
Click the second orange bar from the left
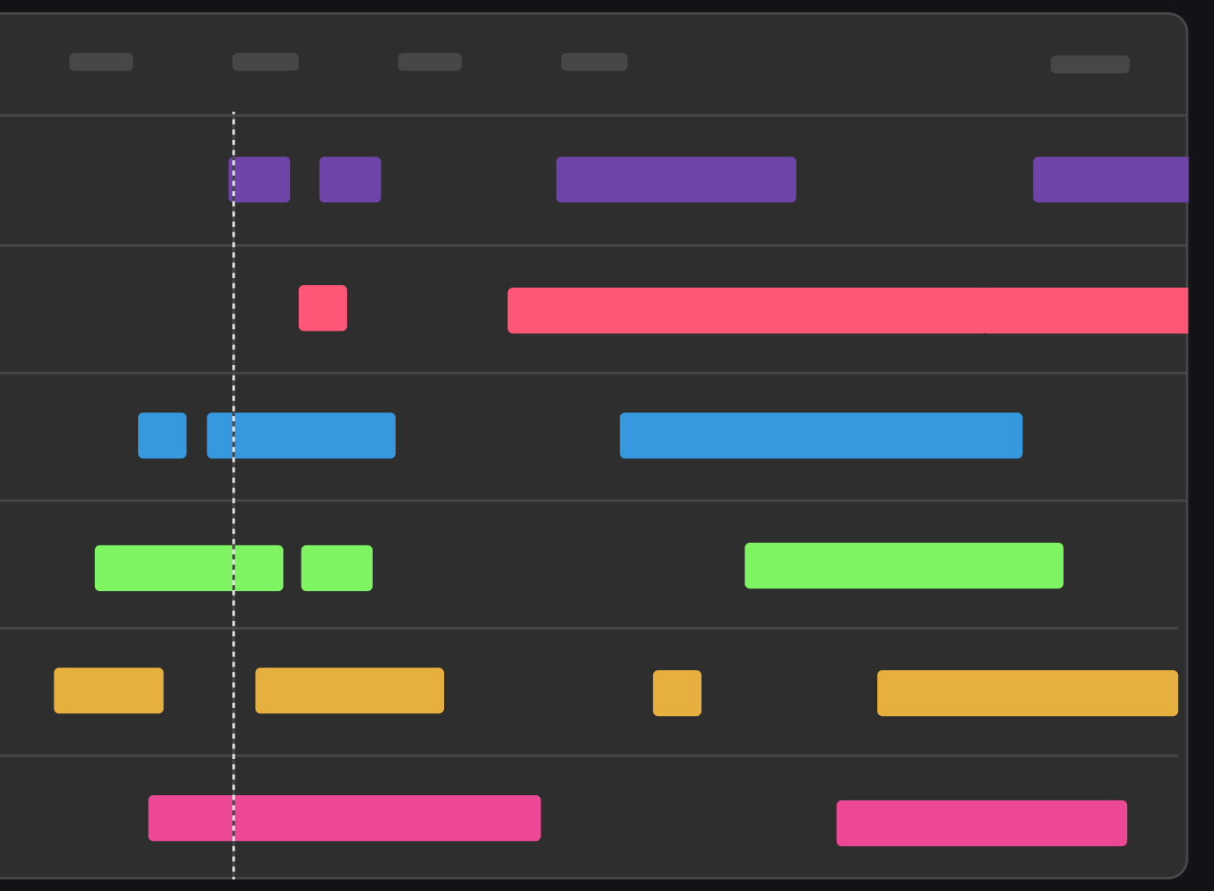(349, 690)
